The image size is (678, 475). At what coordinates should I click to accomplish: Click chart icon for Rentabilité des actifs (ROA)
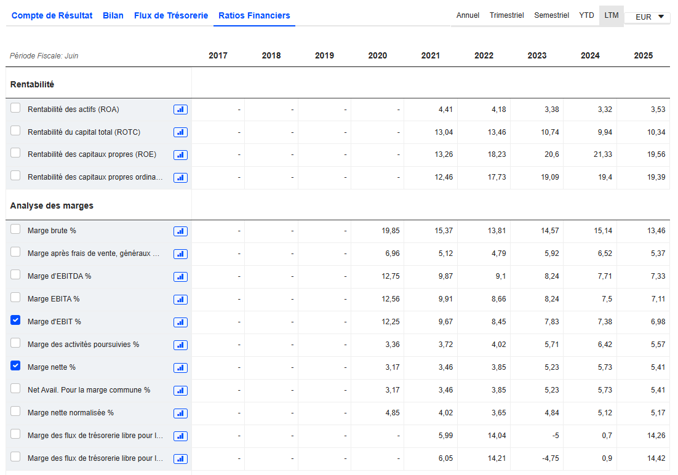[x=180, y=110]
